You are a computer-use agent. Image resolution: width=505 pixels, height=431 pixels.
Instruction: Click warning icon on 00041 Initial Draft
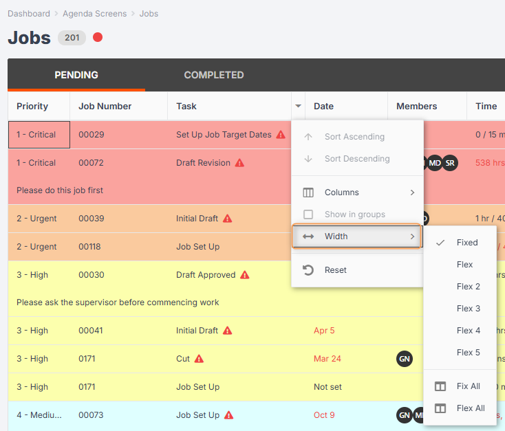(x=227, y=331)
